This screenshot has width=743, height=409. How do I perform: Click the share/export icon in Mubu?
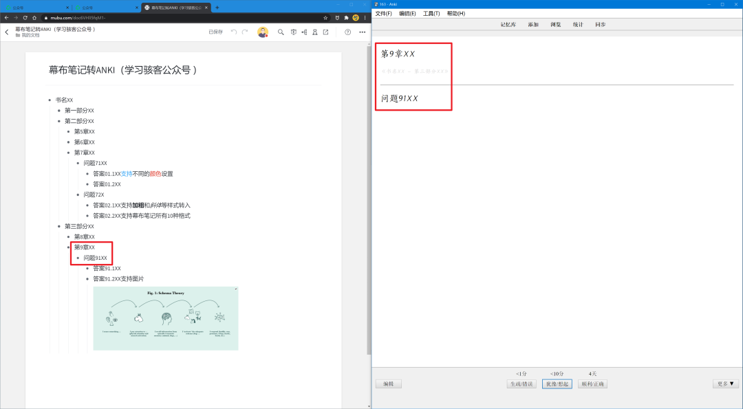325,32
